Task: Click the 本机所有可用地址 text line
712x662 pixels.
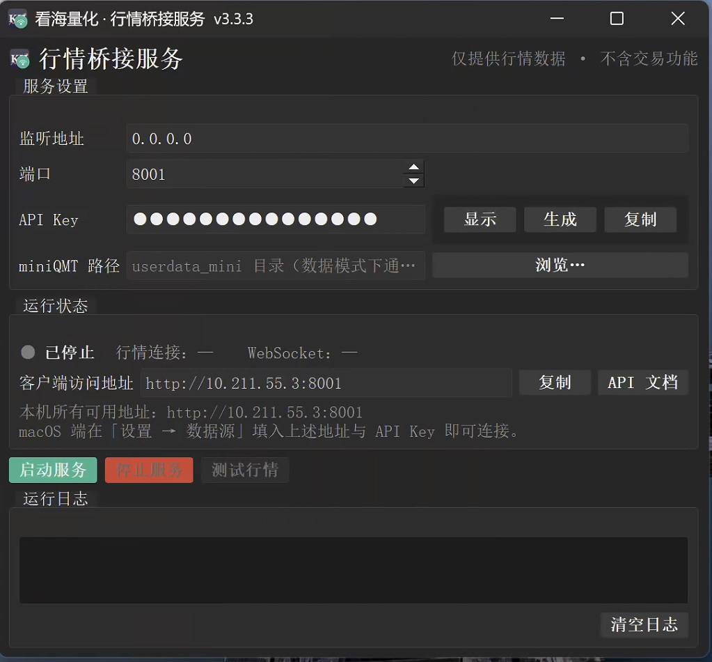Action: (x=191, y=413)
